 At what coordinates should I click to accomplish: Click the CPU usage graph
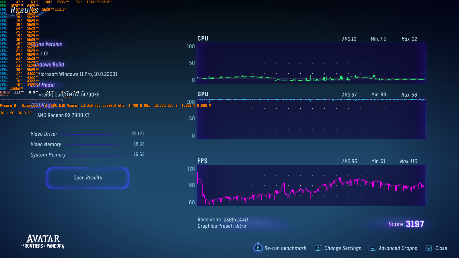pos(311,63)
